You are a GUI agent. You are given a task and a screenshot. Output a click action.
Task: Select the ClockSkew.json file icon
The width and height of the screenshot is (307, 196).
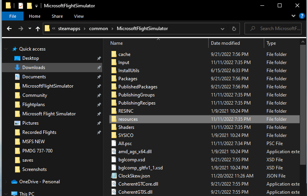pyautogui.click(x=114, y=176)
